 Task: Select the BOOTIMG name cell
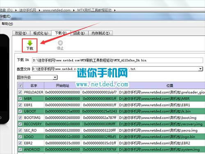point(34,118)
